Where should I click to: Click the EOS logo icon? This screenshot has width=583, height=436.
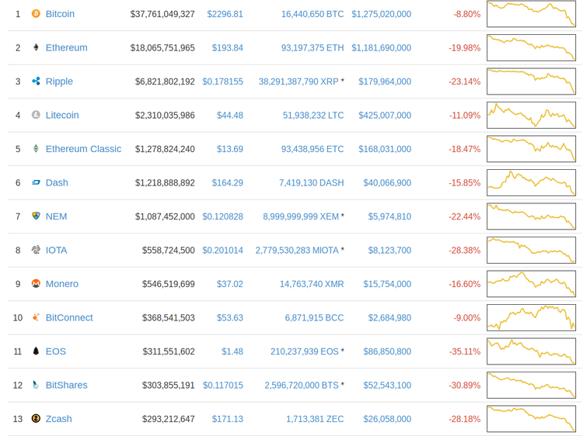[x=36, y=351]
